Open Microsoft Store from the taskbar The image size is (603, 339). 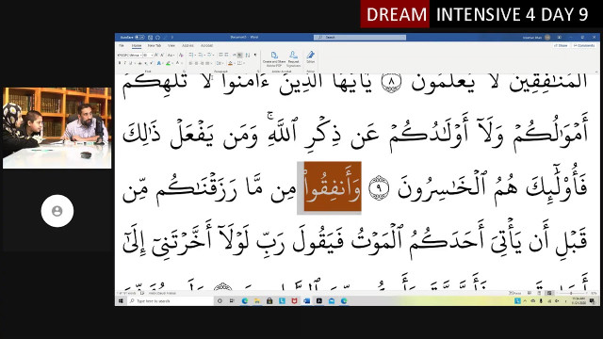[269, 301]
